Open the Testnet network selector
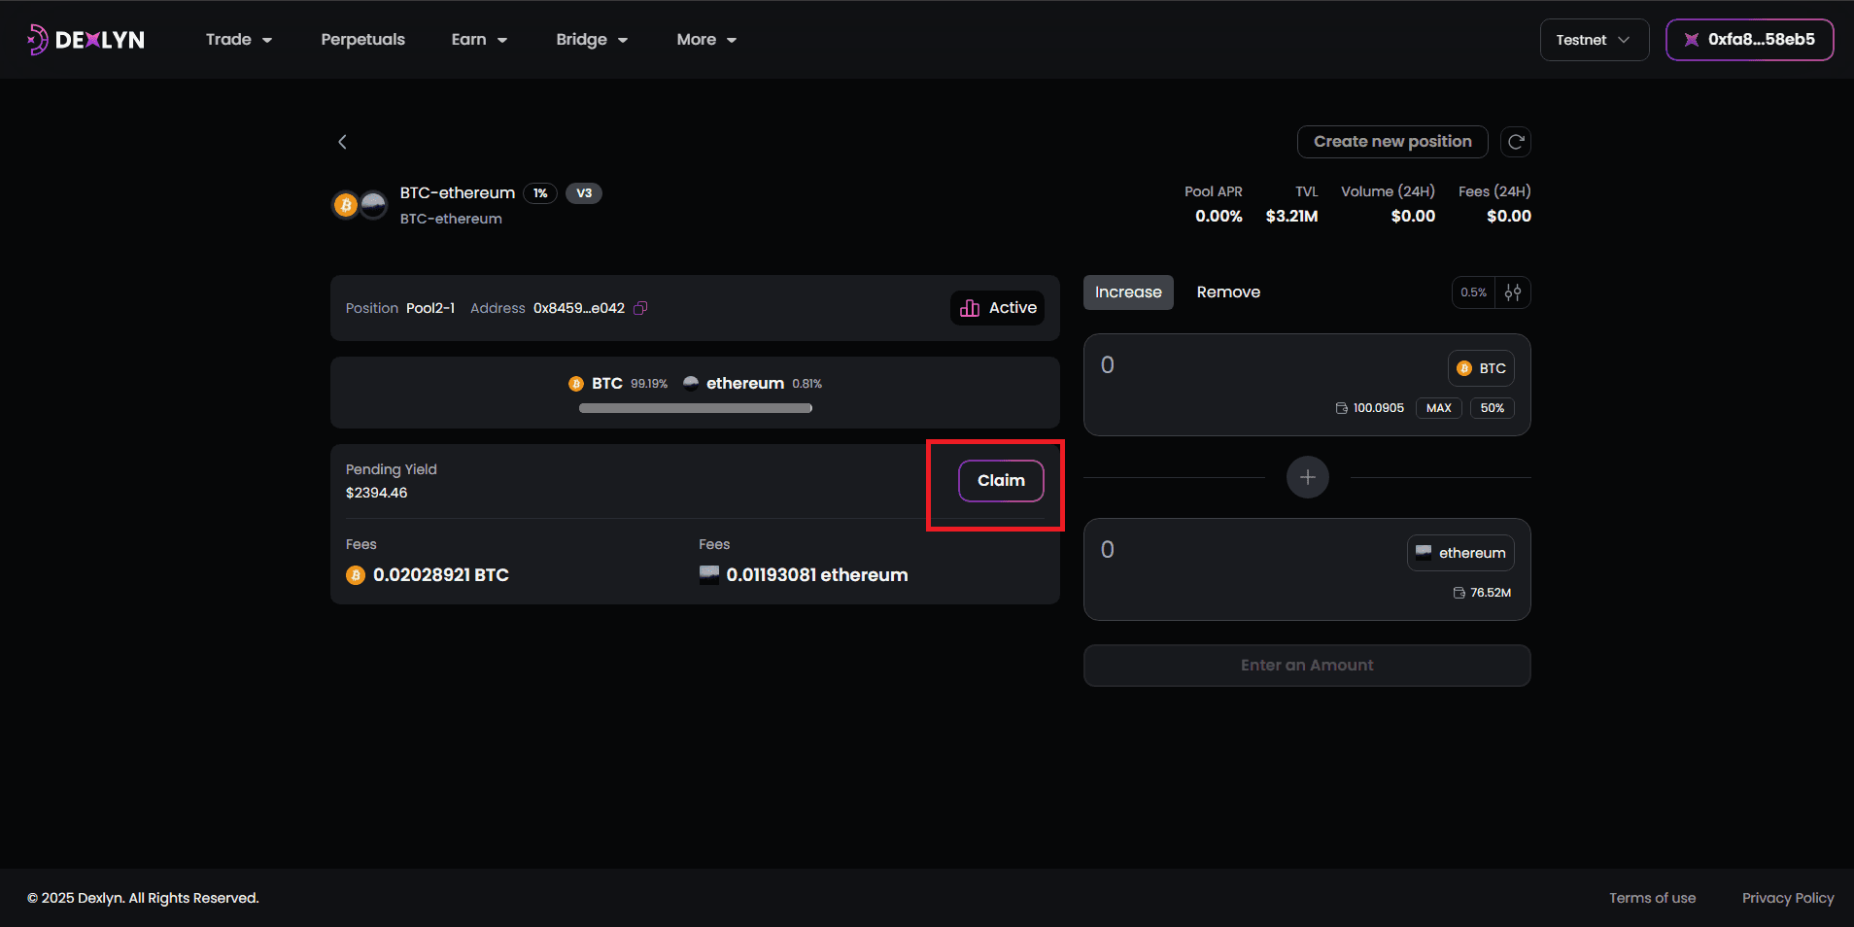This screenshot has width=1854, height=927. (1594, 40)
